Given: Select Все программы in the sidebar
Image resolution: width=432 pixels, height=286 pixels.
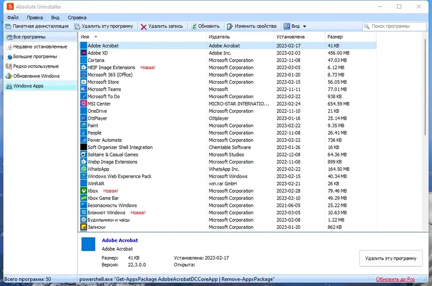Looking at the screenshot, I should 40,37.
